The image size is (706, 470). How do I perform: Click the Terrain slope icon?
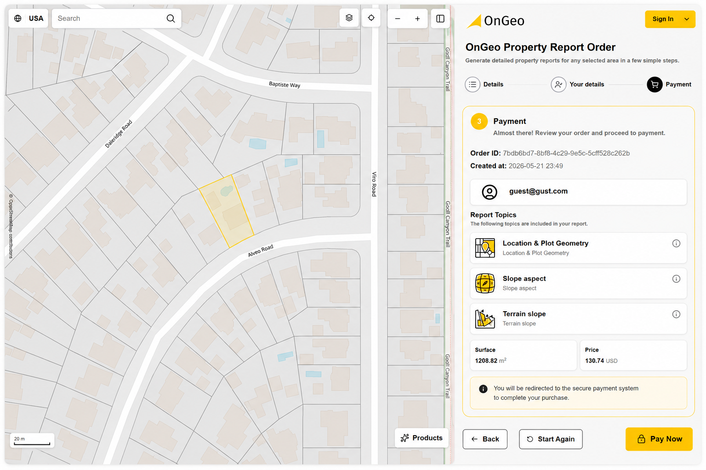(485, 319)
